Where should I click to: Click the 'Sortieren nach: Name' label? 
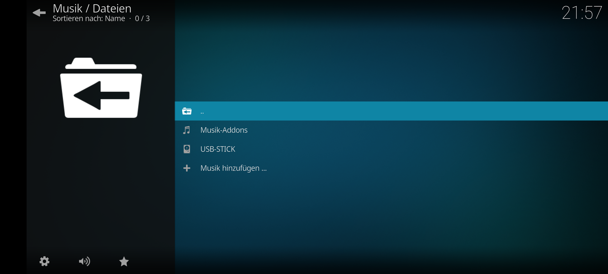click(89, 19)
